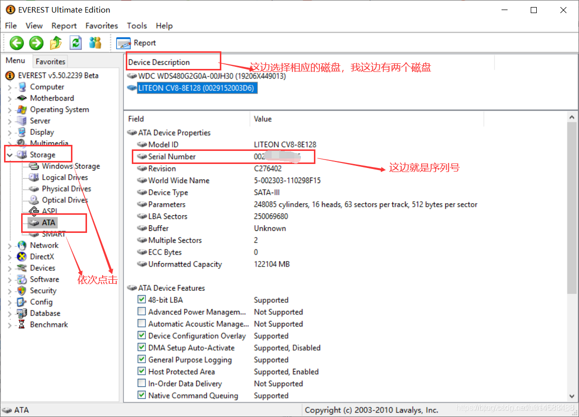This screenshot has width=579, height=417.
Task: Open the Favorites menu
Action: point(102,26)
